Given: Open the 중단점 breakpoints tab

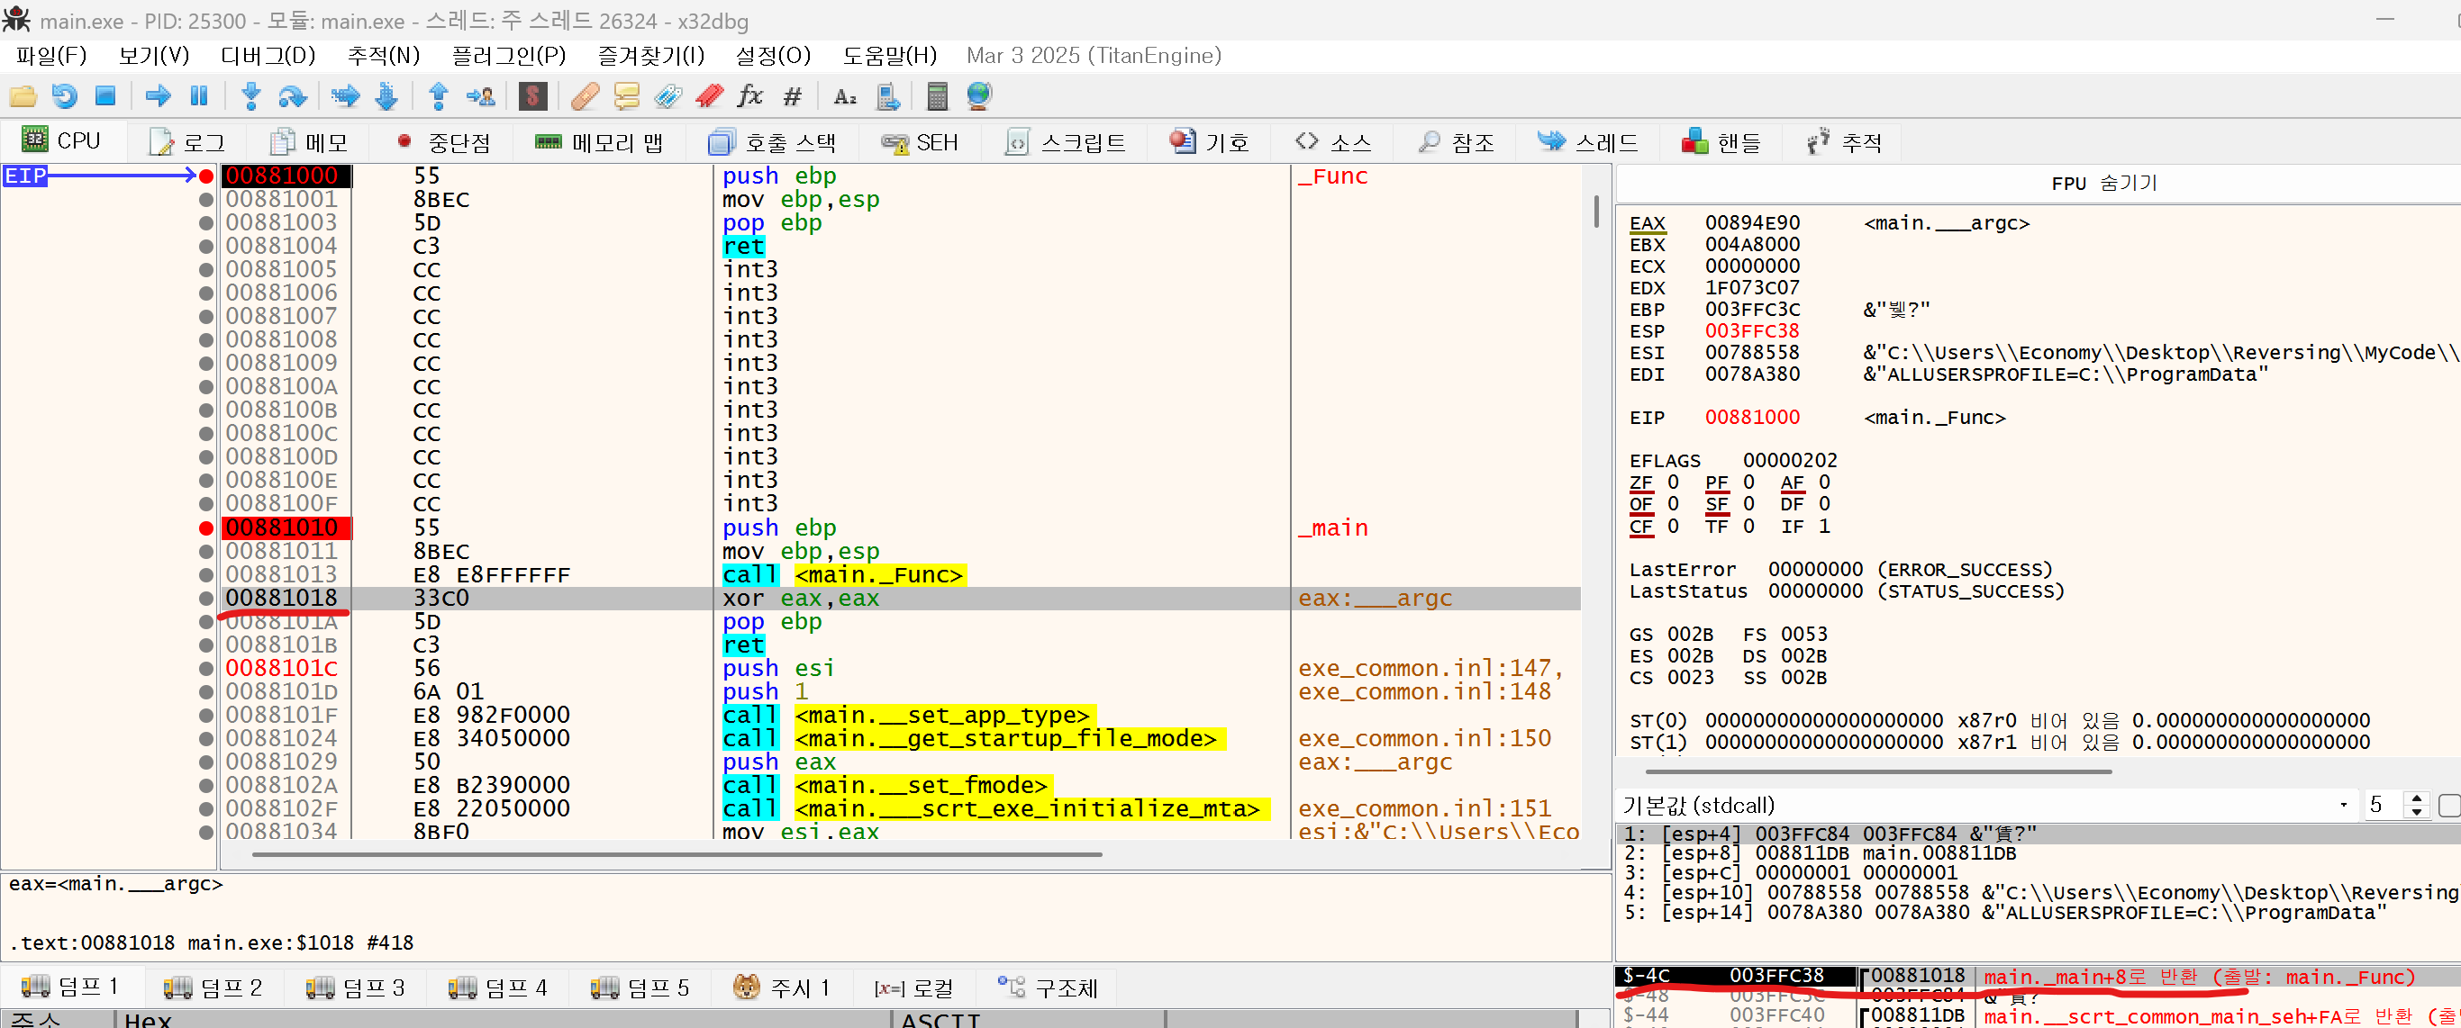Looking at the screenshot, I should click(444, 142).
